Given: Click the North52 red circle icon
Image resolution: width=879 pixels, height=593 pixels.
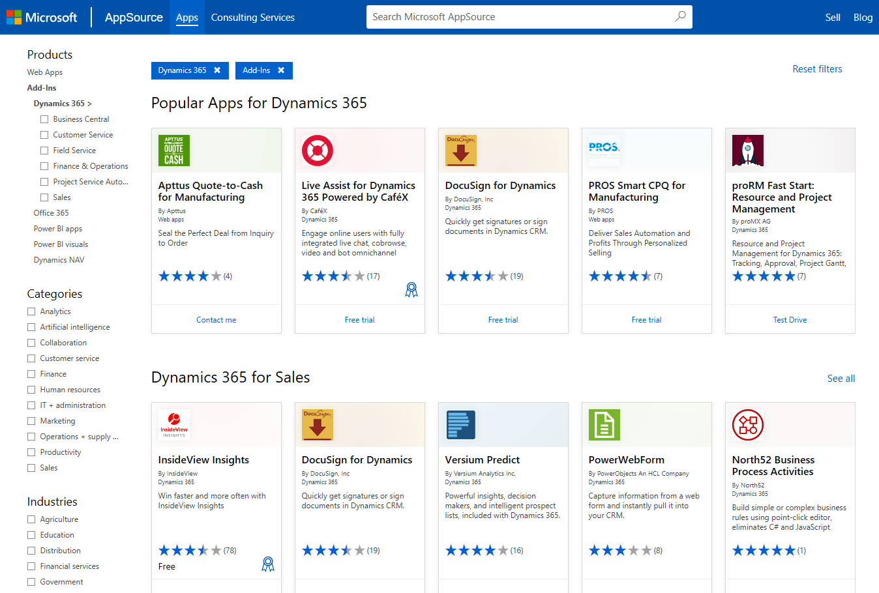Looking at the screenshot, I should pos(748,425).
